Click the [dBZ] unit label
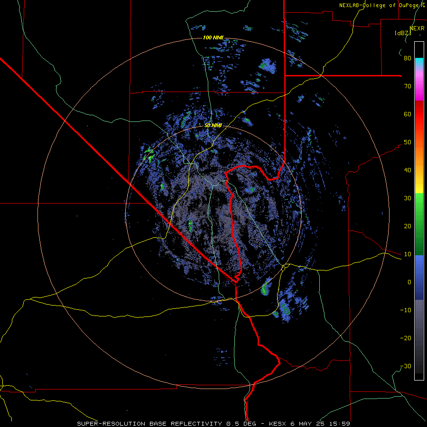The width and height of the screenshot is (427, 427). click(x=403, y=33)
